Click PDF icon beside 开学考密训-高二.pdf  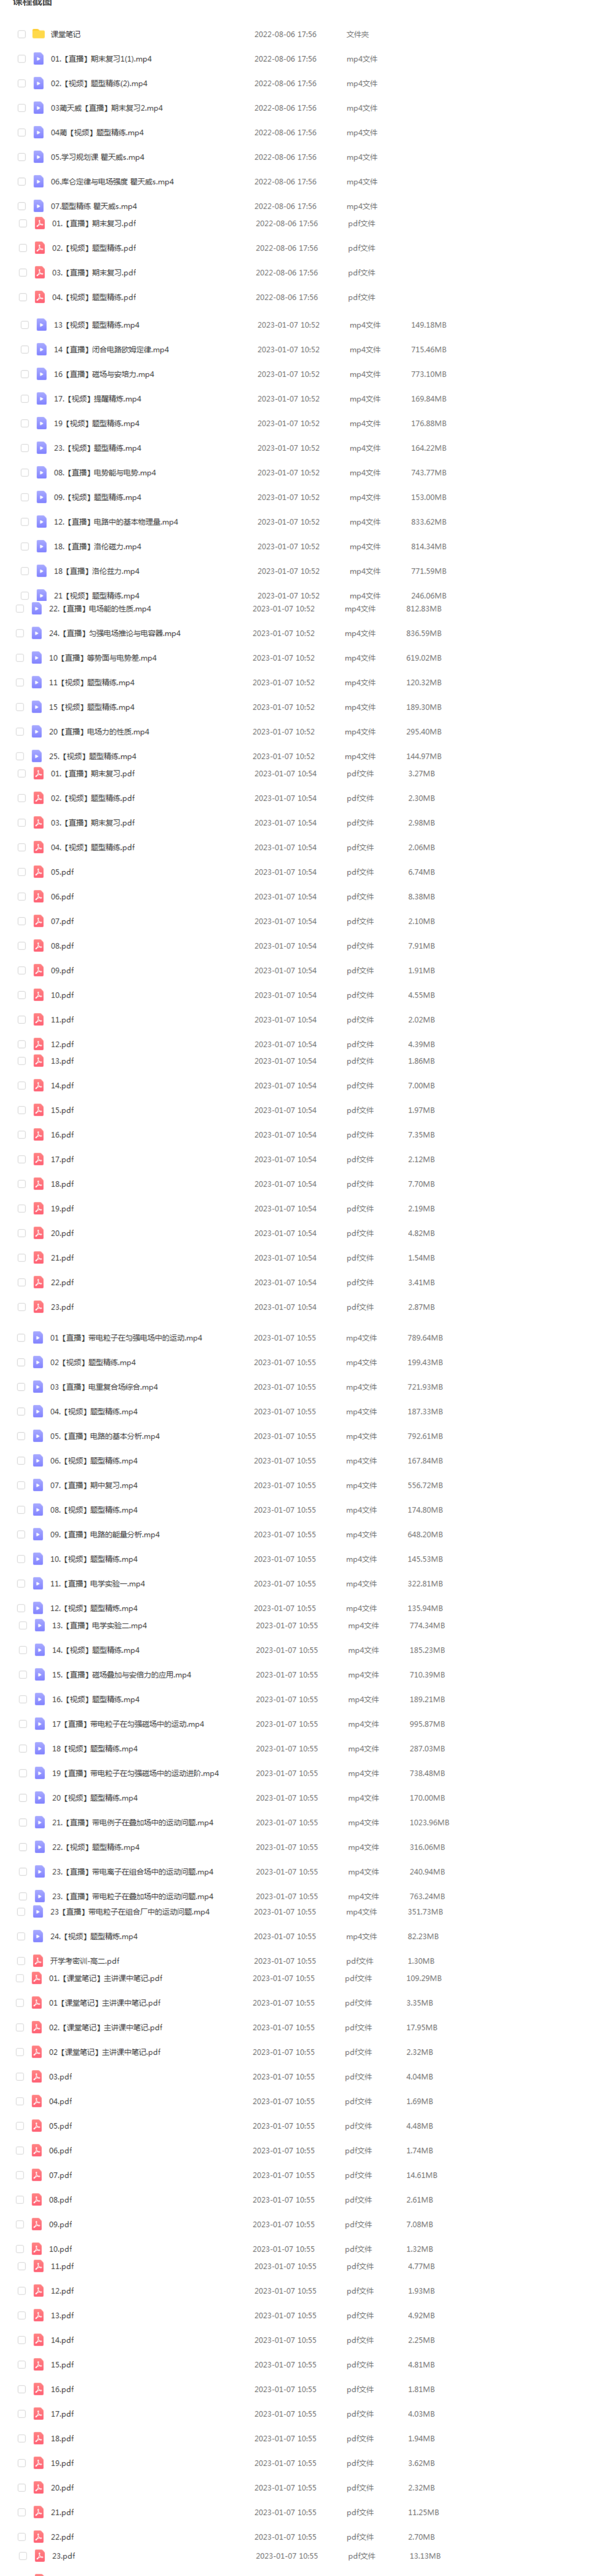click(x=37, y=1961)
